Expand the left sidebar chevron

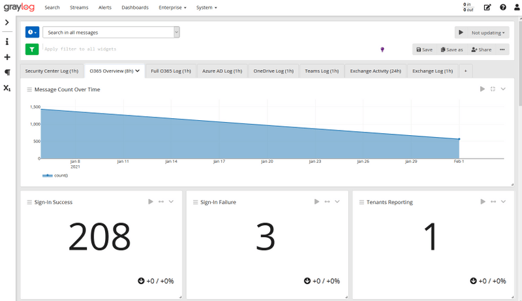click(7, 22)
